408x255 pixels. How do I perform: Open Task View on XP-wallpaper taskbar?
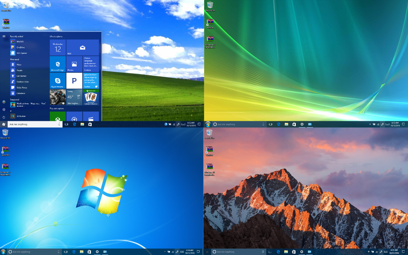pos(66,124)
